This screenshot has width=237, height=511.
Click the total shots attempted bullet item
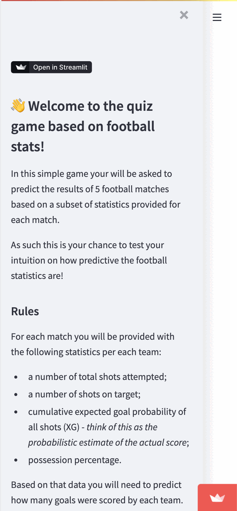tap(98, 377)
